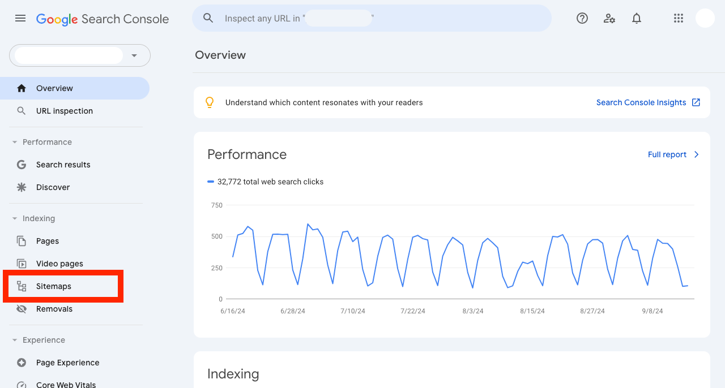The width and height of the screenshot is (725, 388).
Task: Click the Sitemaps tree icon
Action: click(22, 286)
